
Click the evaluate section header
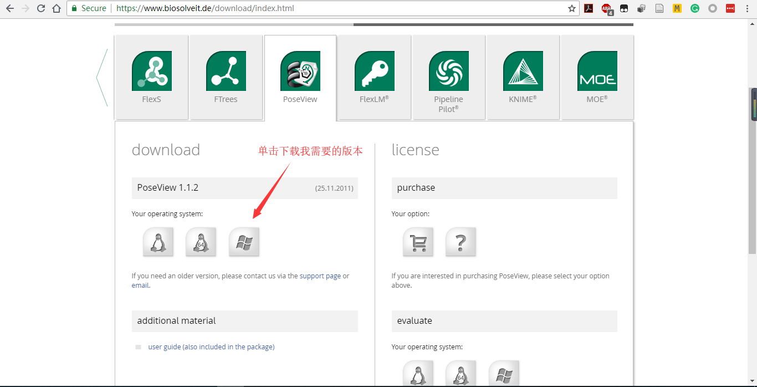click(x=504, y=321)
